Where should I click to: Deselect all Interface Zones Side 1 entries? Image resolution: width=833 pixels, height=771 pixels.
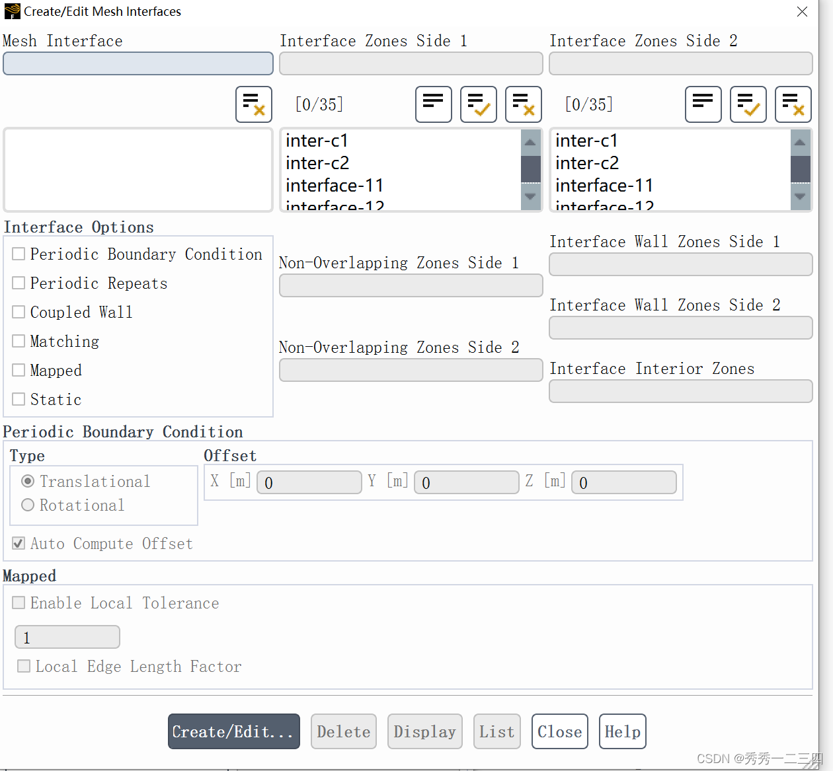pyautogui.click(x=524, y=104)
